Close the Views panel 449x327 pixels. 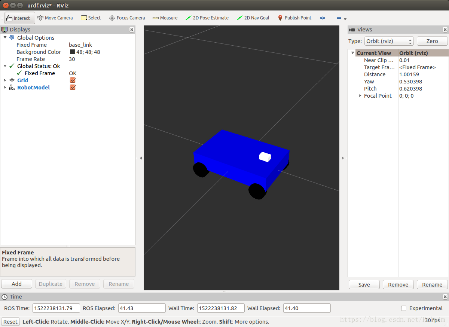[x=445, y=30]
